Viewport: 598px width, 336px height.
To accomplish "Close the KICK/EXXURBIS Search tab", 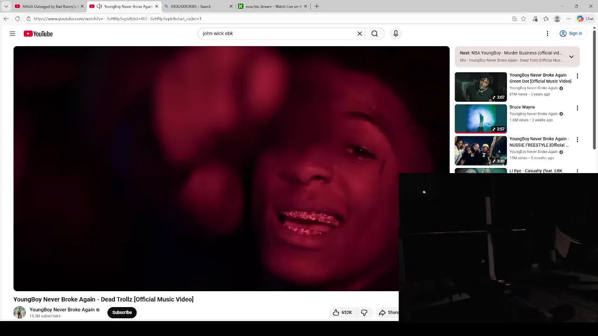I will point(231,7).
